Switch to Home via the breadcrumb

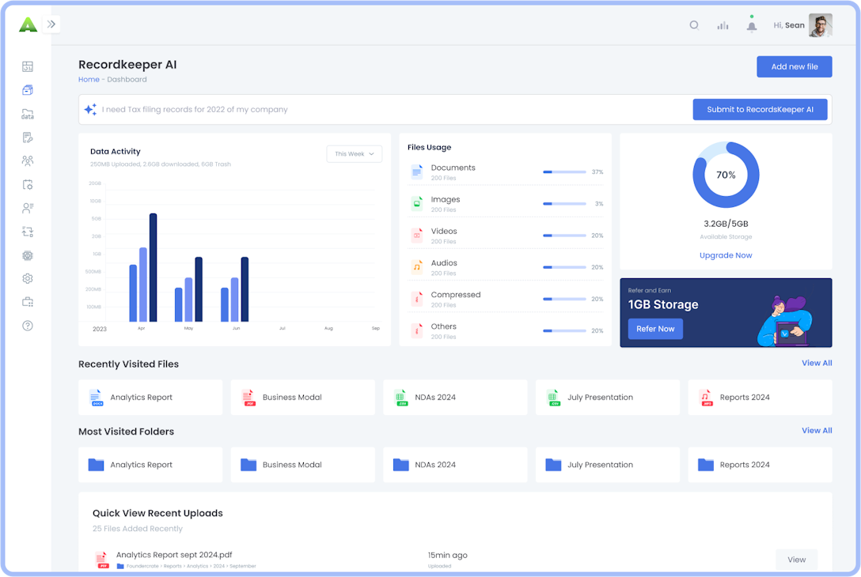tap(89, 79)
